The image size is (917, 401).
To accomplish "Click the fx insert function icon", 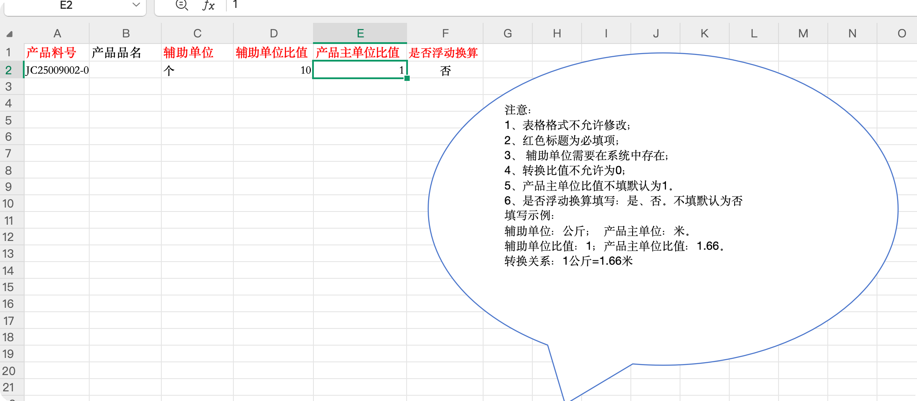I will [208, 5].
